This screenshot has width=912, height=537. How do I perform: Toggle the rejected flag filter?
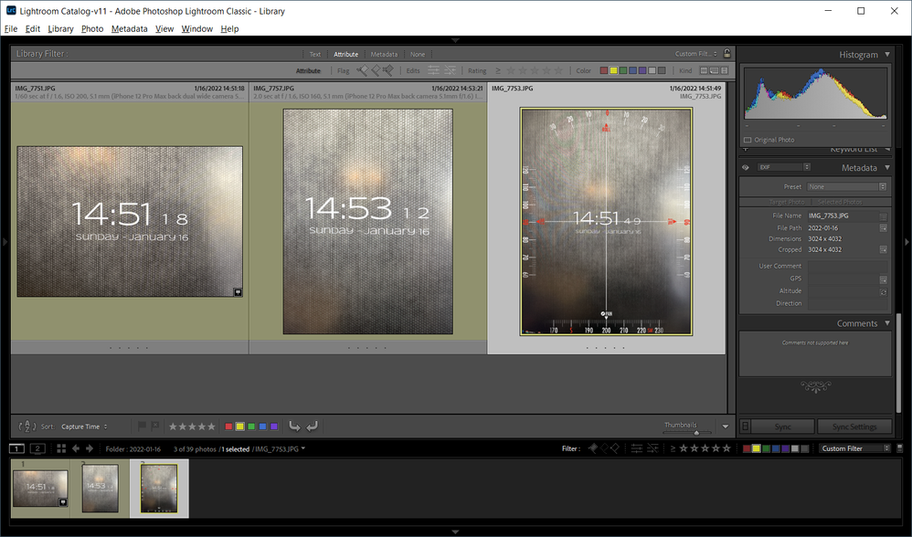coord(387,69)
